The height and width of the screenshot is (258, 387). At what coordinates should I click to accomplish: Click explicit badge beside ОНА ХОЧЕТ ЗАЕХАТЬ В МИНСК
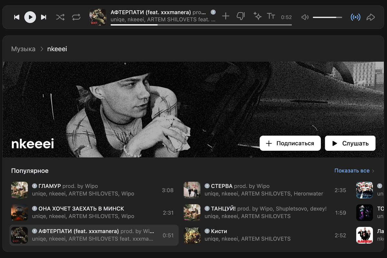35,208
